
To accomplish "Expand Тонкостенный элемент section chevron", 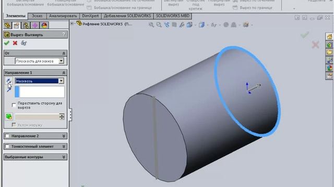I will pyautogui.click(x=64, y=146).
